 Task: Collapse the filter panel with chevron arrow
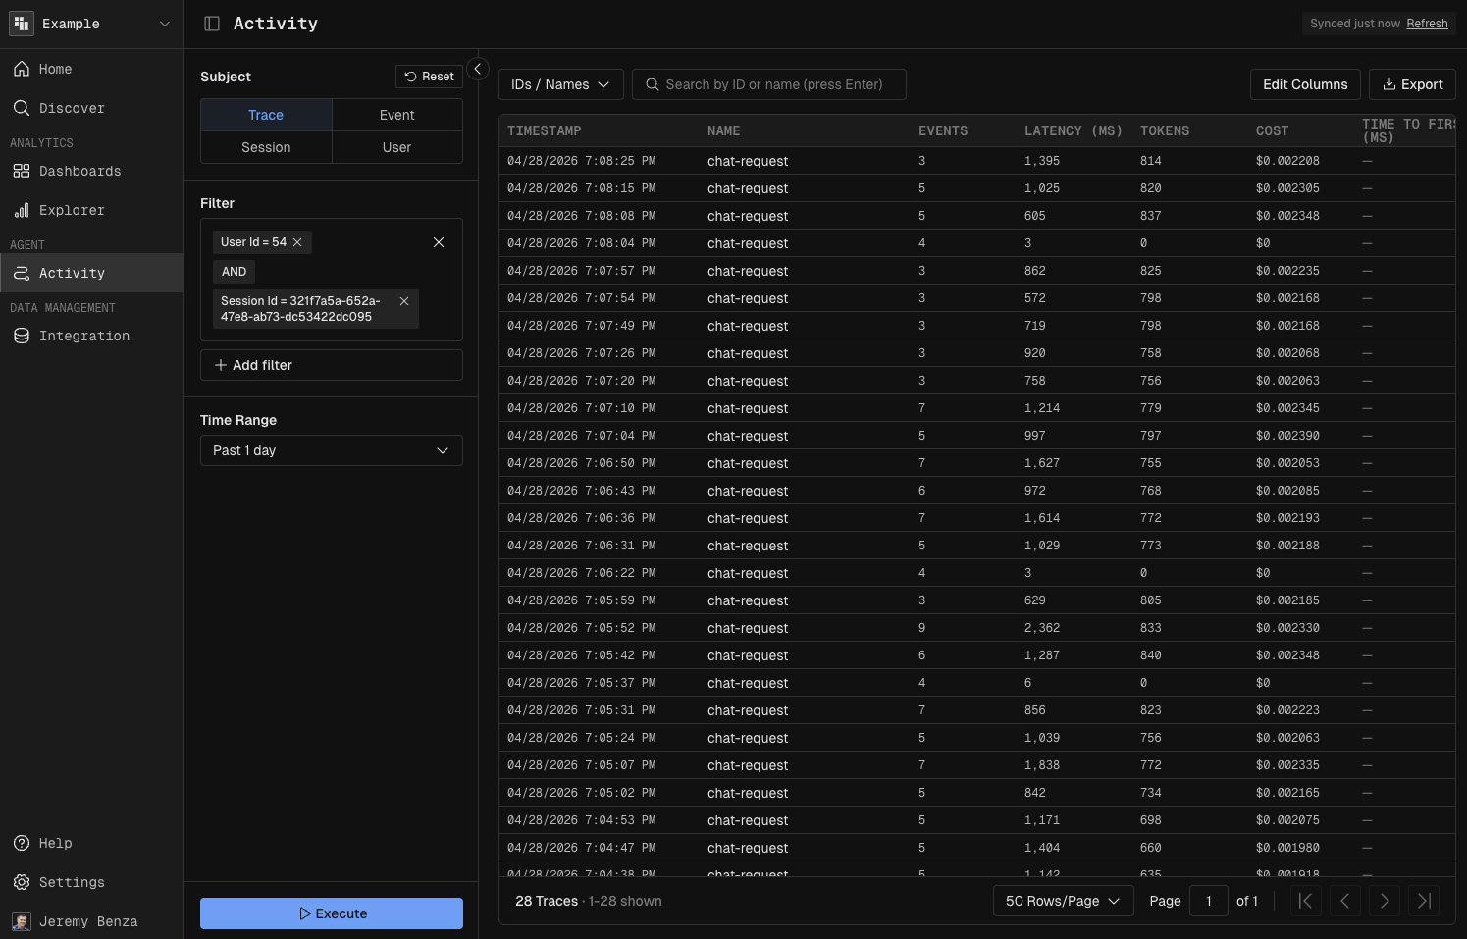477,69
